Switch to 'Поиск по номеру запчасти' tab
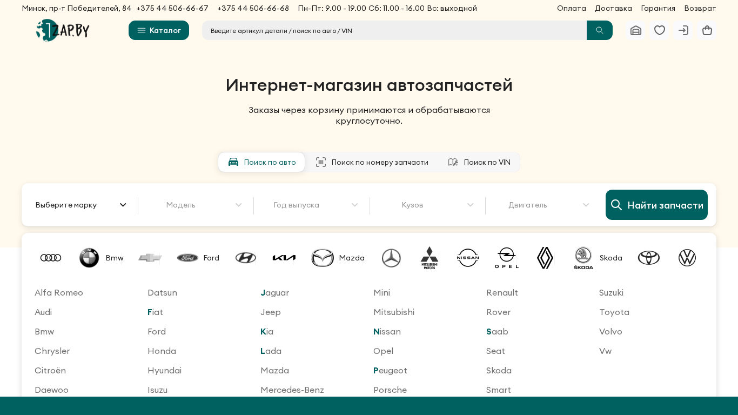This screenshot has width=738, height=415. [x=372, y=162]
